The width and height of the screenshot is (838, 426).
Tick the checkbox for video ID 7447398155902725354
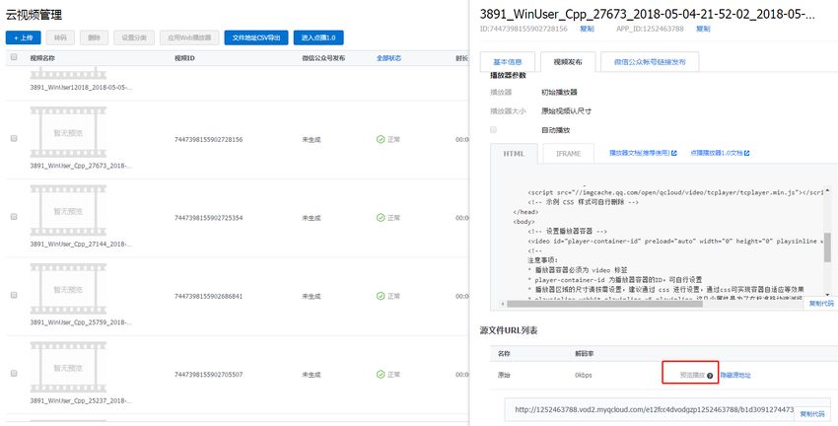click(14, 217)
